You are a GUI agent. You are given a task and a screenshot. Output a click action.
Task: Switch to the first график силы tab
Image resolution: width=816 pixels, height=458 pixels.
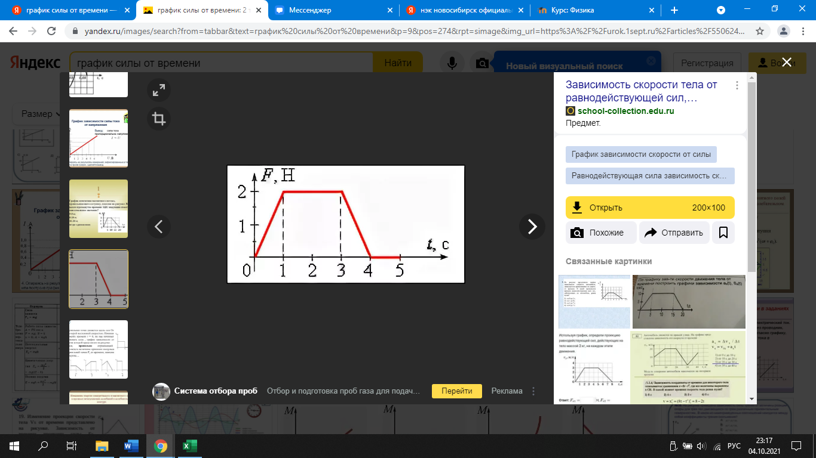[71, 10]
